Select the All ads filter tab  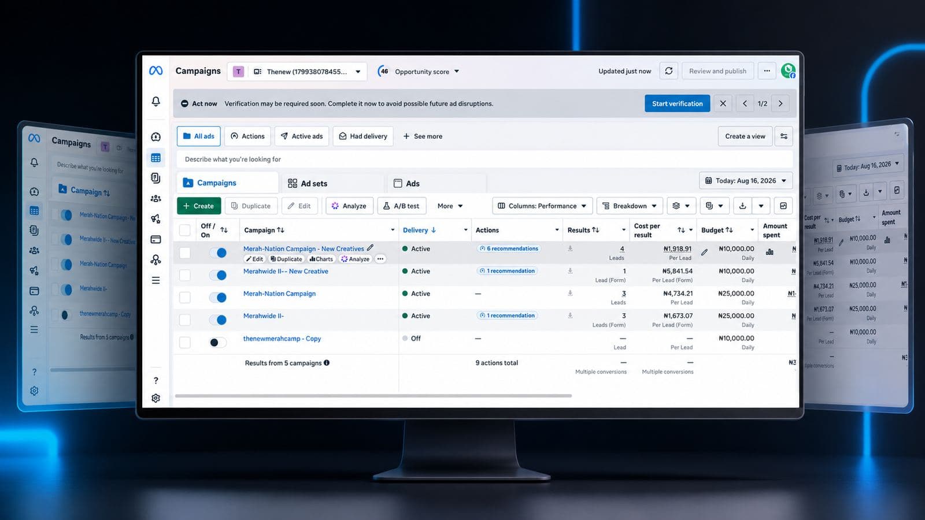199,136
